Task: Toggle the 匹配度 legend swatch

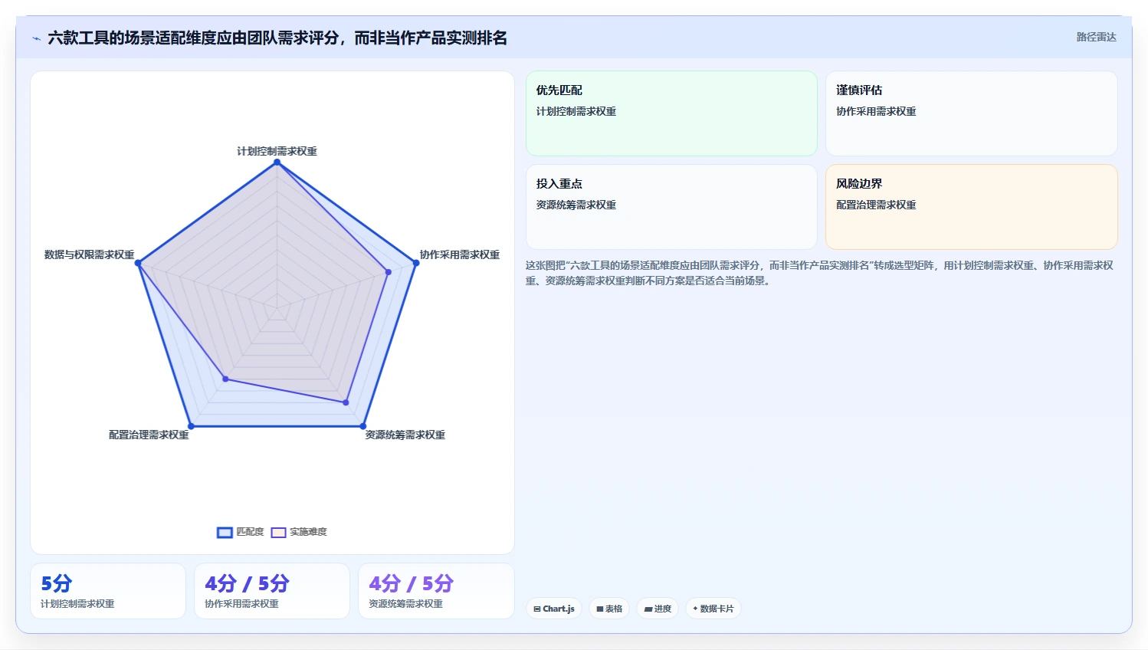Action: (x=225, y=532)
